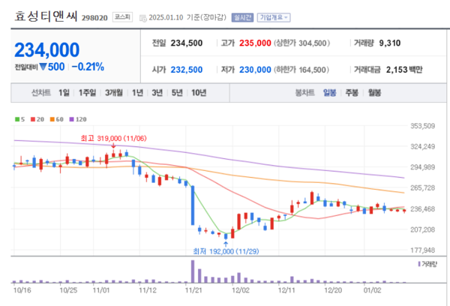The height and width of the screenshot is (306, 450).
Task: Click the stock code 298020
Action: pos(94,18)
